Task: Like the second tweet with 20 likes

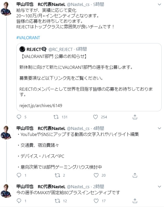Action: coord(95,175)
